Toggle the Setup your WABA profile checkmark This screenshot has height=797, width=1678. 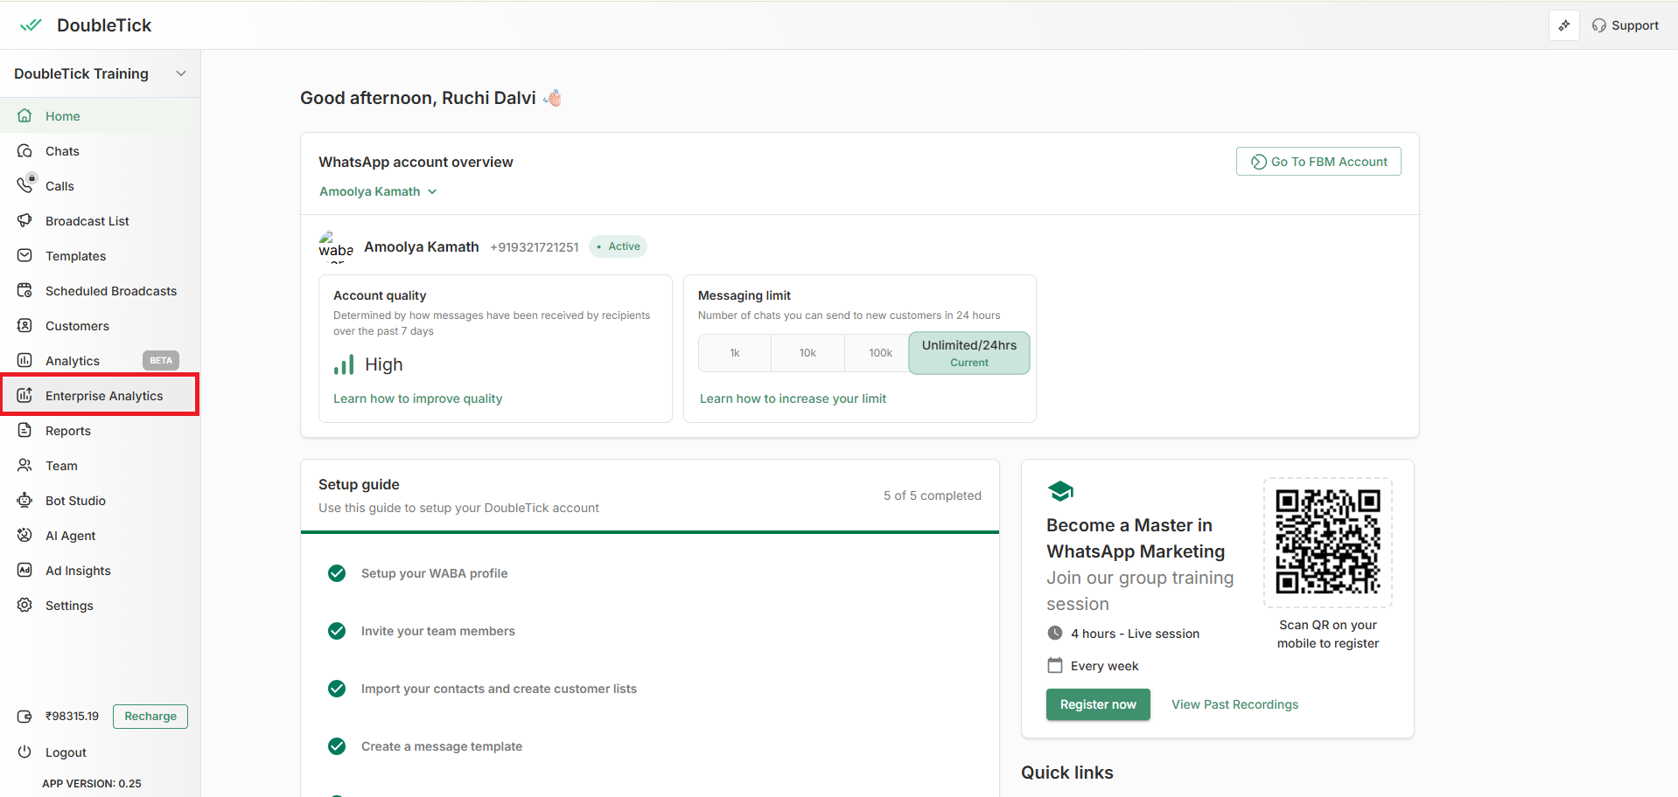337,573
